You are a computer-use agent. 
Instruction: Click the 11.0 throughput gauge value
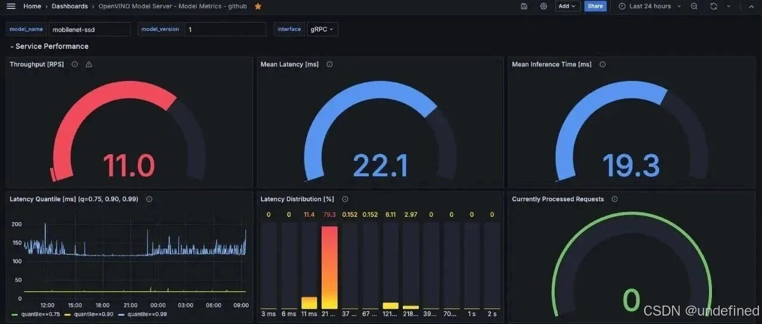(129, 166)
